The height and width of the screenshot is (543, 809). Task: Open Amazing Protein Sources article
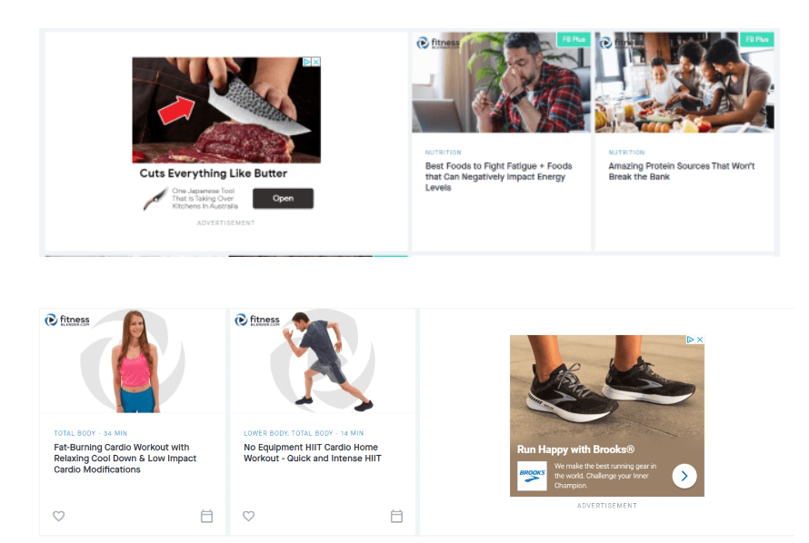[x=681, y=171]
